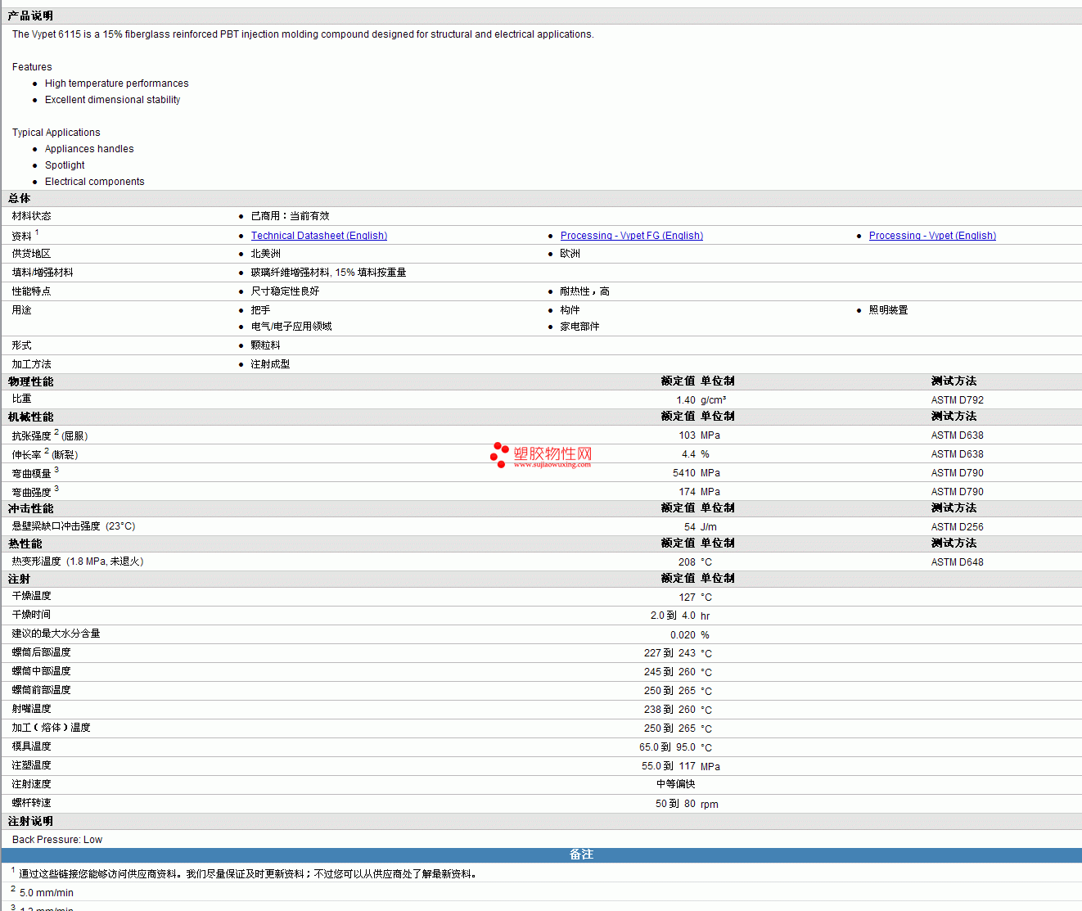Click the 注塑温度 row label
This screenshot has height=911, width=1082.
pyautogui.click(x=32, y=765)
